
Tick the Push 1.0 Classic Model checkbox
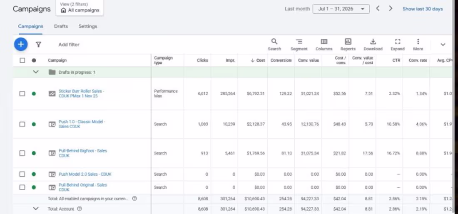point(22,124)
